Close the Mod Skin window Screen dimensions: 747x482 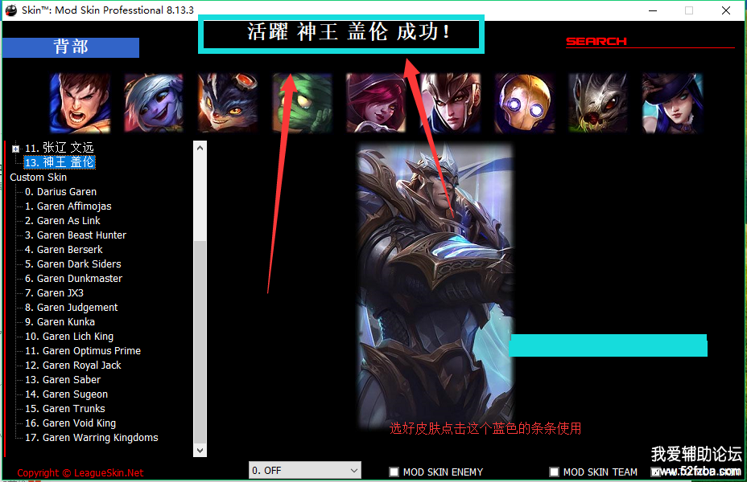coord(726,10)
